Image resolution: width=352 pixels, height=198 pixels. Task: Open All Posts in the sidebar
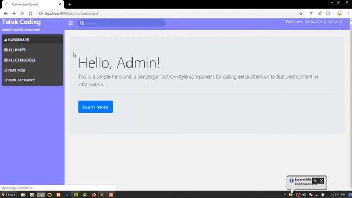click(32, 50)
